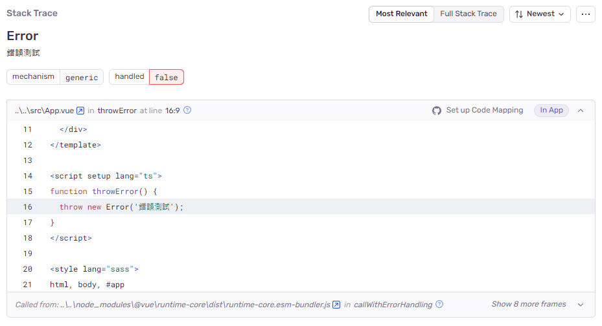This screenshot has height=326, width=602.
Task: Click the GitHub icon for code mapping
Action: (437, 111)
